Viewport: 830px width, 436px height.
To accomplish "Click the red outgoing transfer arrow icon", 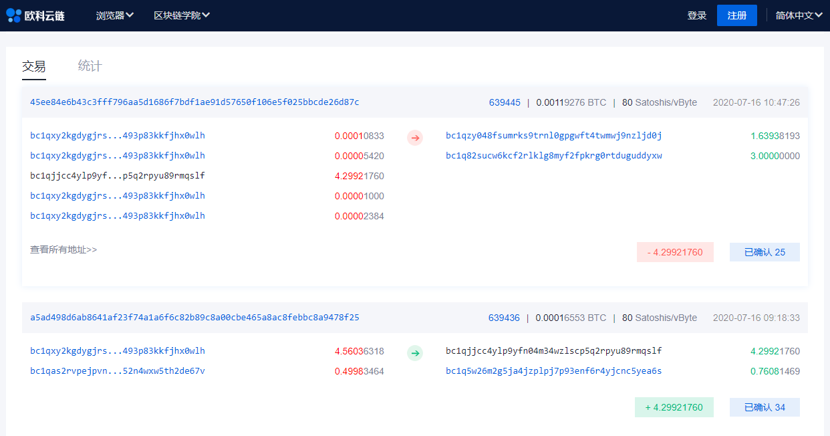I will pos(415,138).
